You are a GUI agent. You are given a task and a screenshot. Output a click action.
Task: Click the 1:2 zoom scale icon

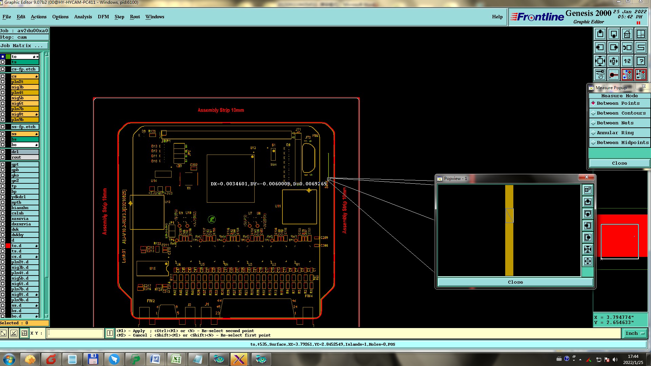pos(627,61)
